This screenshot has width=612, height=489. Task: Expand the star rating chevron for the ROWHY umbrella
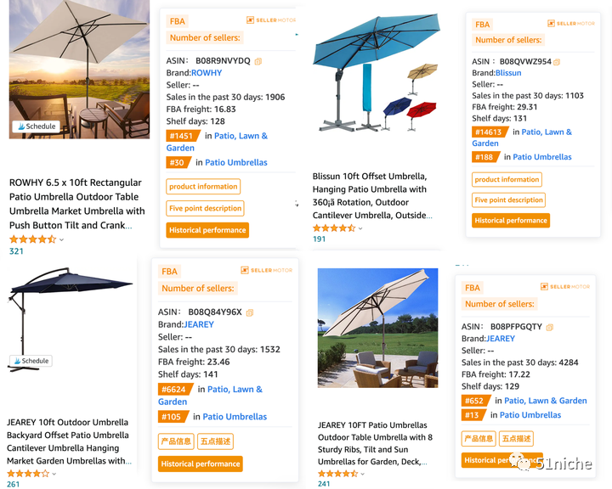coord(62,240)
